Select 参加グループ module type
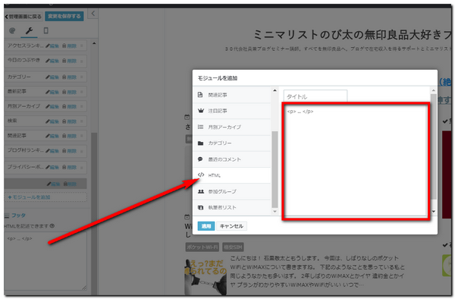Screen dimensions: 455x299 (231, 191)
